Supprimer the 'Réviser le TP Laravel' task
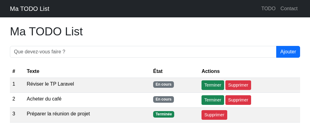 (x=238, y=85)
